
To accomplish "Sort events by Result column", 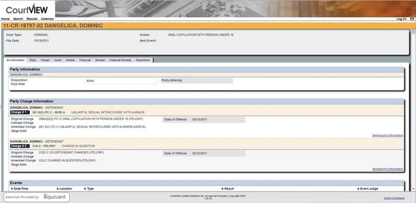I will pos(227,189).
